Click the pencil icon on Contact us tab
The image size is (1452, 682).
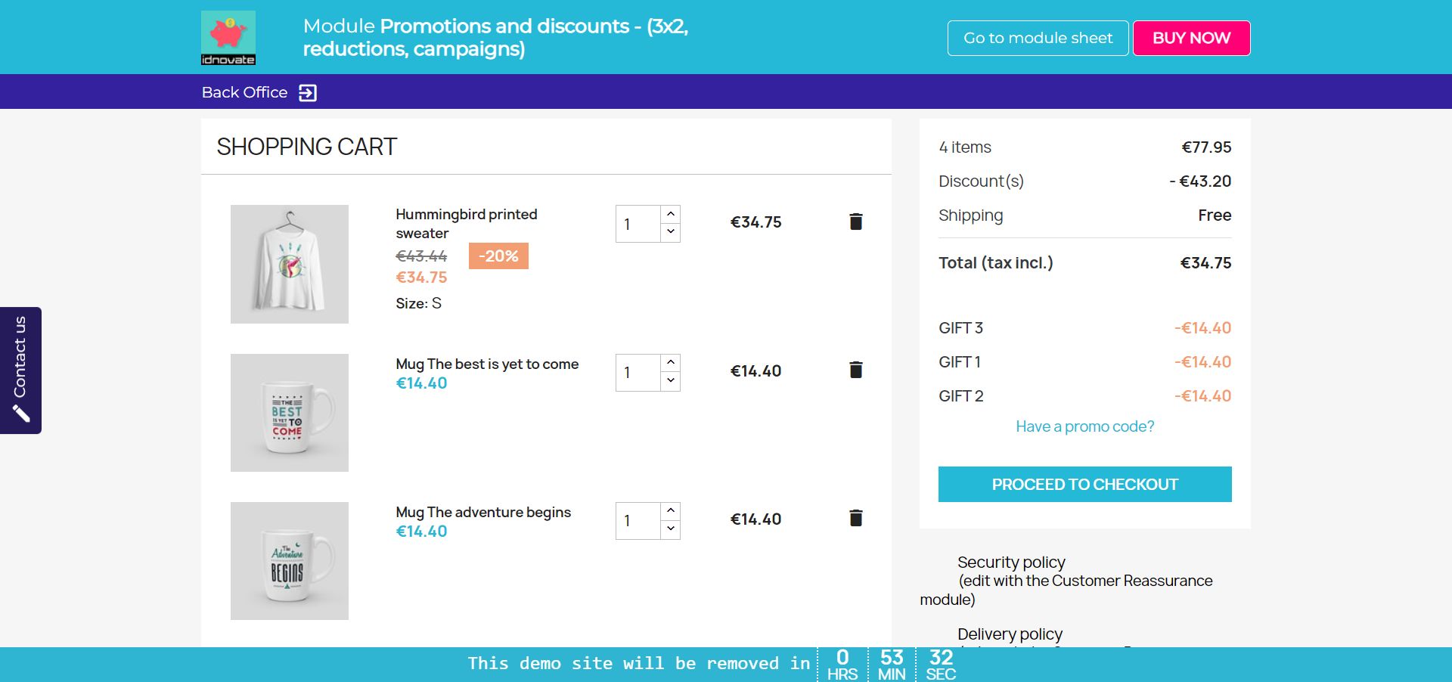(21, 414)
